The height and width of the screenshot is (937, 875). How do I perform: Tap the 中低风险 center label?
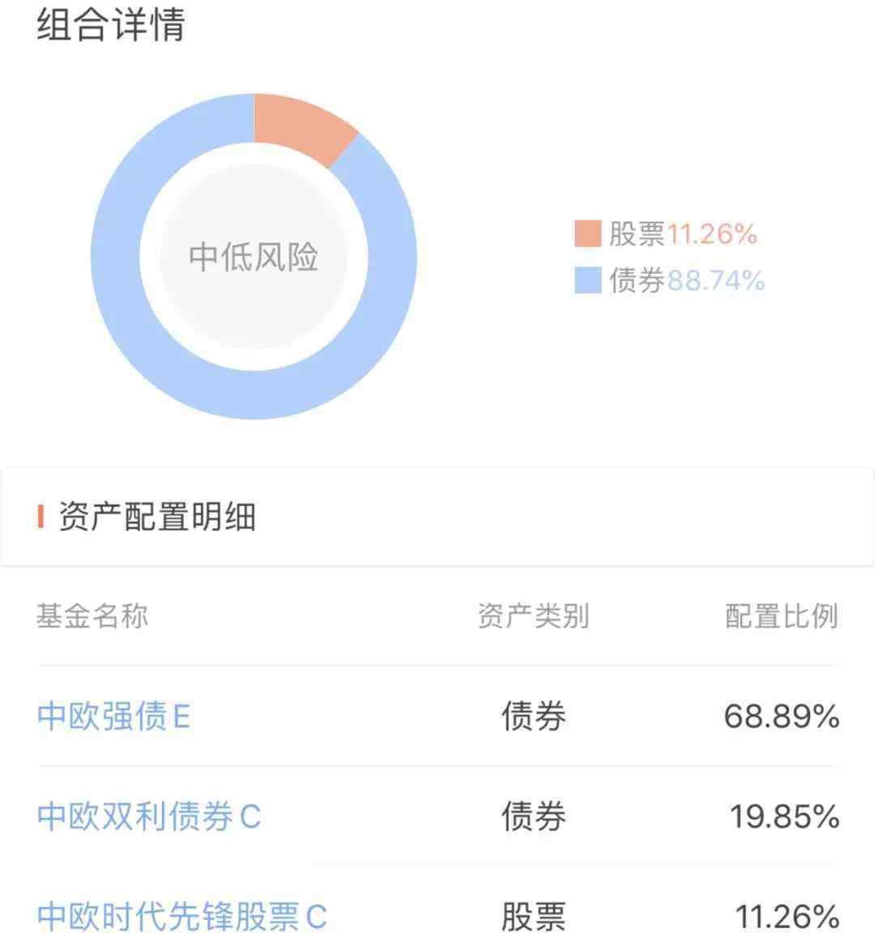point(254,257)
